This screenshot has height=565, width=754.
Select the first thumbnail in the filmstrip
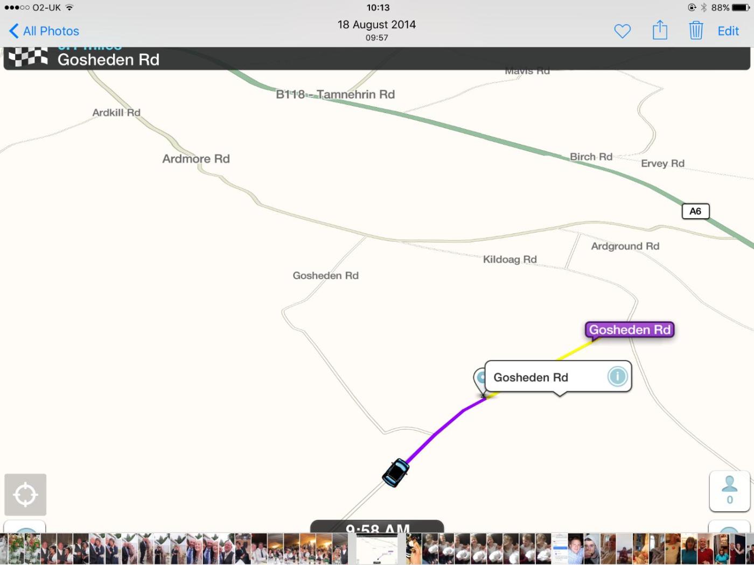(x=3, y=549)
